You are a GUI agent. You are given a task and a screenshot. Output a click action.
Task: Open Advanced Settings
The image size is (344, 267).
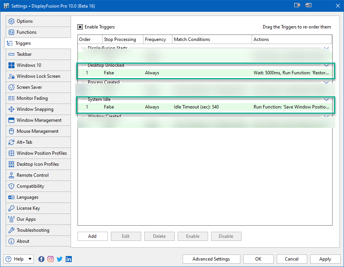(x=211, y=259)
